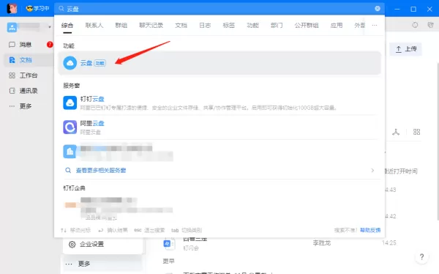The image size is (439, 274).
Task: Switch to the 应用 search tab
Action: 337,26
